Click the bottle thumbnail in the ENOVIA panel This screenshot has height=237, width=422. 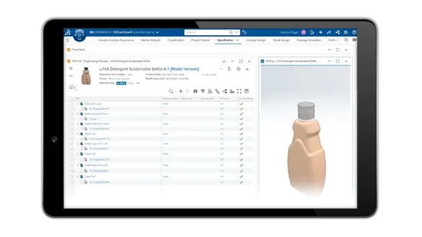[86, 76]
